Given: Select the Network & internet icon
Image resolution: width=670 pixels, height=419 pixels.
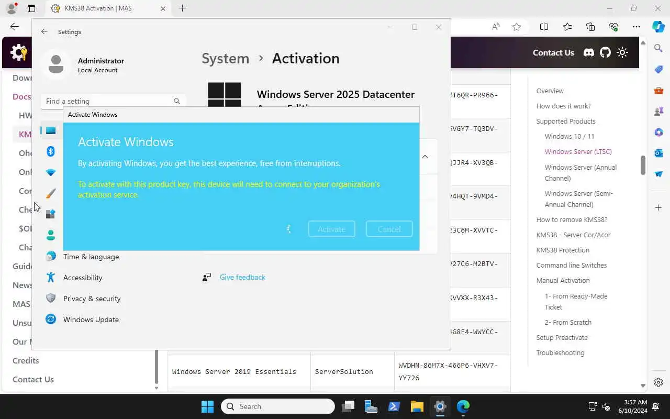Looking at the screenshot, I should point(51,172).
